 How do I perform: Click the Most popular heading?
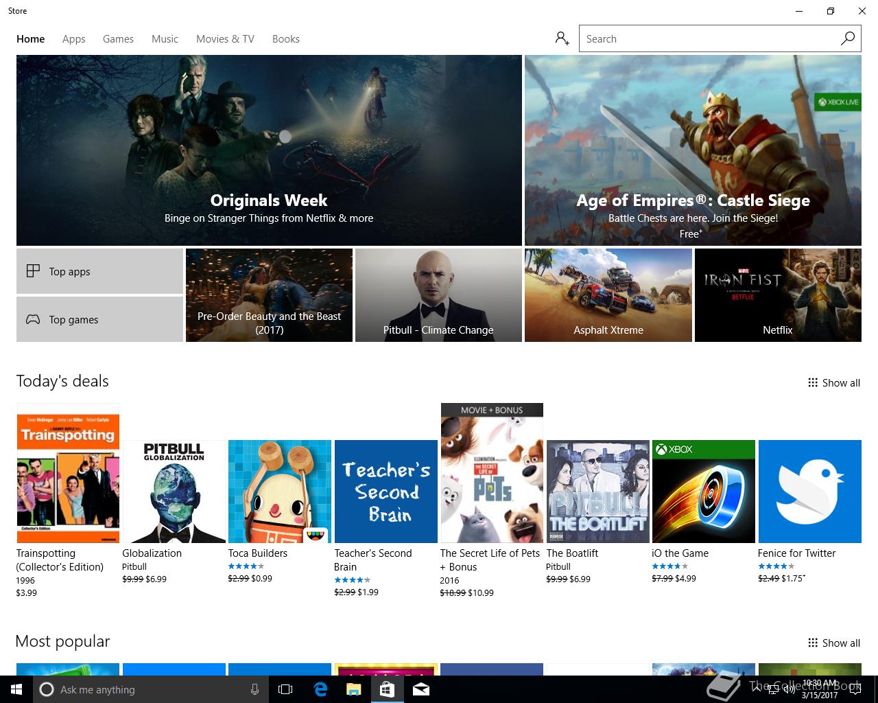click(x=62, y=641)
